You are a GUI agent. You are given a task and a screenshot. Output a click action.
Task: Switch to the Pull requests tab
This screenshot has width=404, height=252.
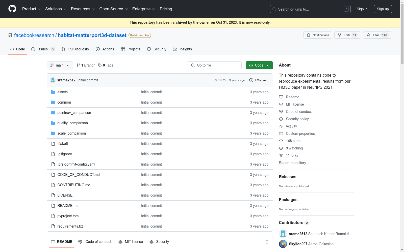click(x=75, y=49)
